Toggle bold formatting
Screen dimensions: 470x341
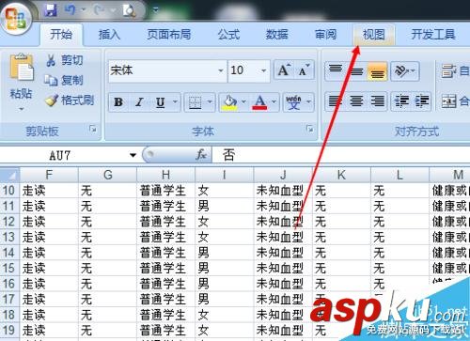(118, 101)
